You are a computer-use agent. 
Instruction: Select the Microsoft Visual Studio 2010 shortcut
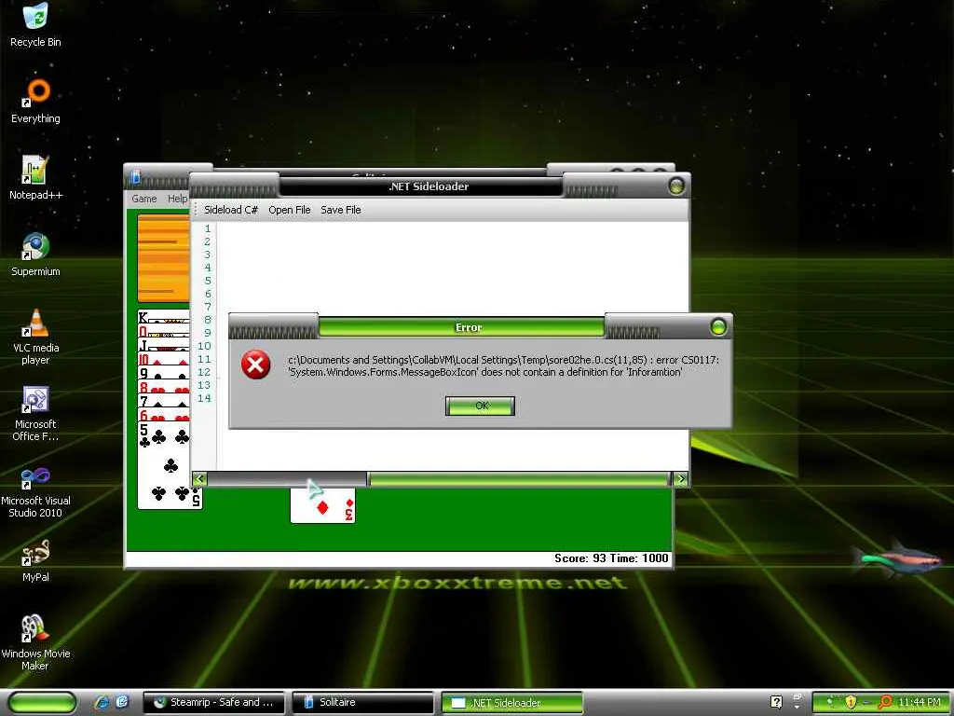tap(35, 490)
